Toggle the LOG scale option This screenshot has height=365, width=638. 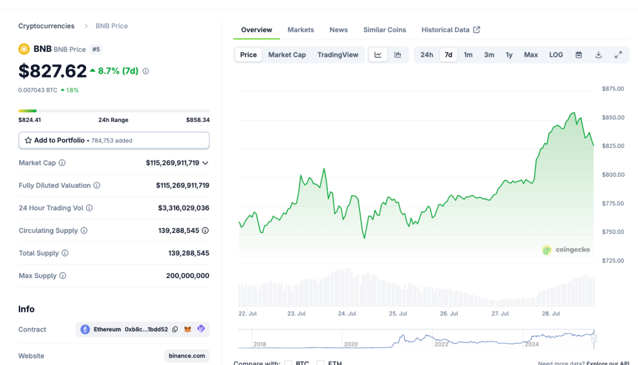pos(556,55)
